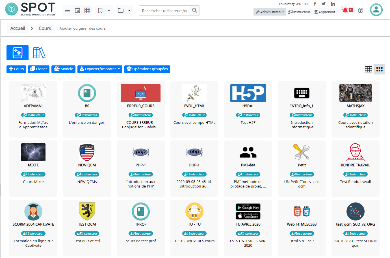390x258 pixels.
Task: Click the Cloner button
Action: pos(38,69)
